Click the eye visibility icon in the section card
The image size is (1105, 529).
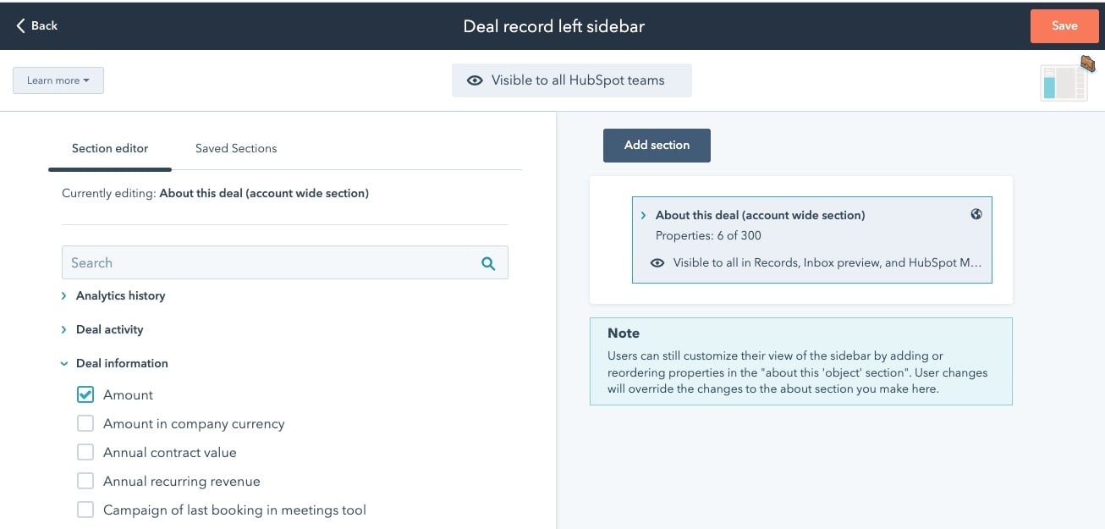pos(657,262)
